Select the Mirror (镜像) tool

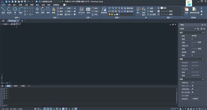pyautogui.click(x=54, y=10)
